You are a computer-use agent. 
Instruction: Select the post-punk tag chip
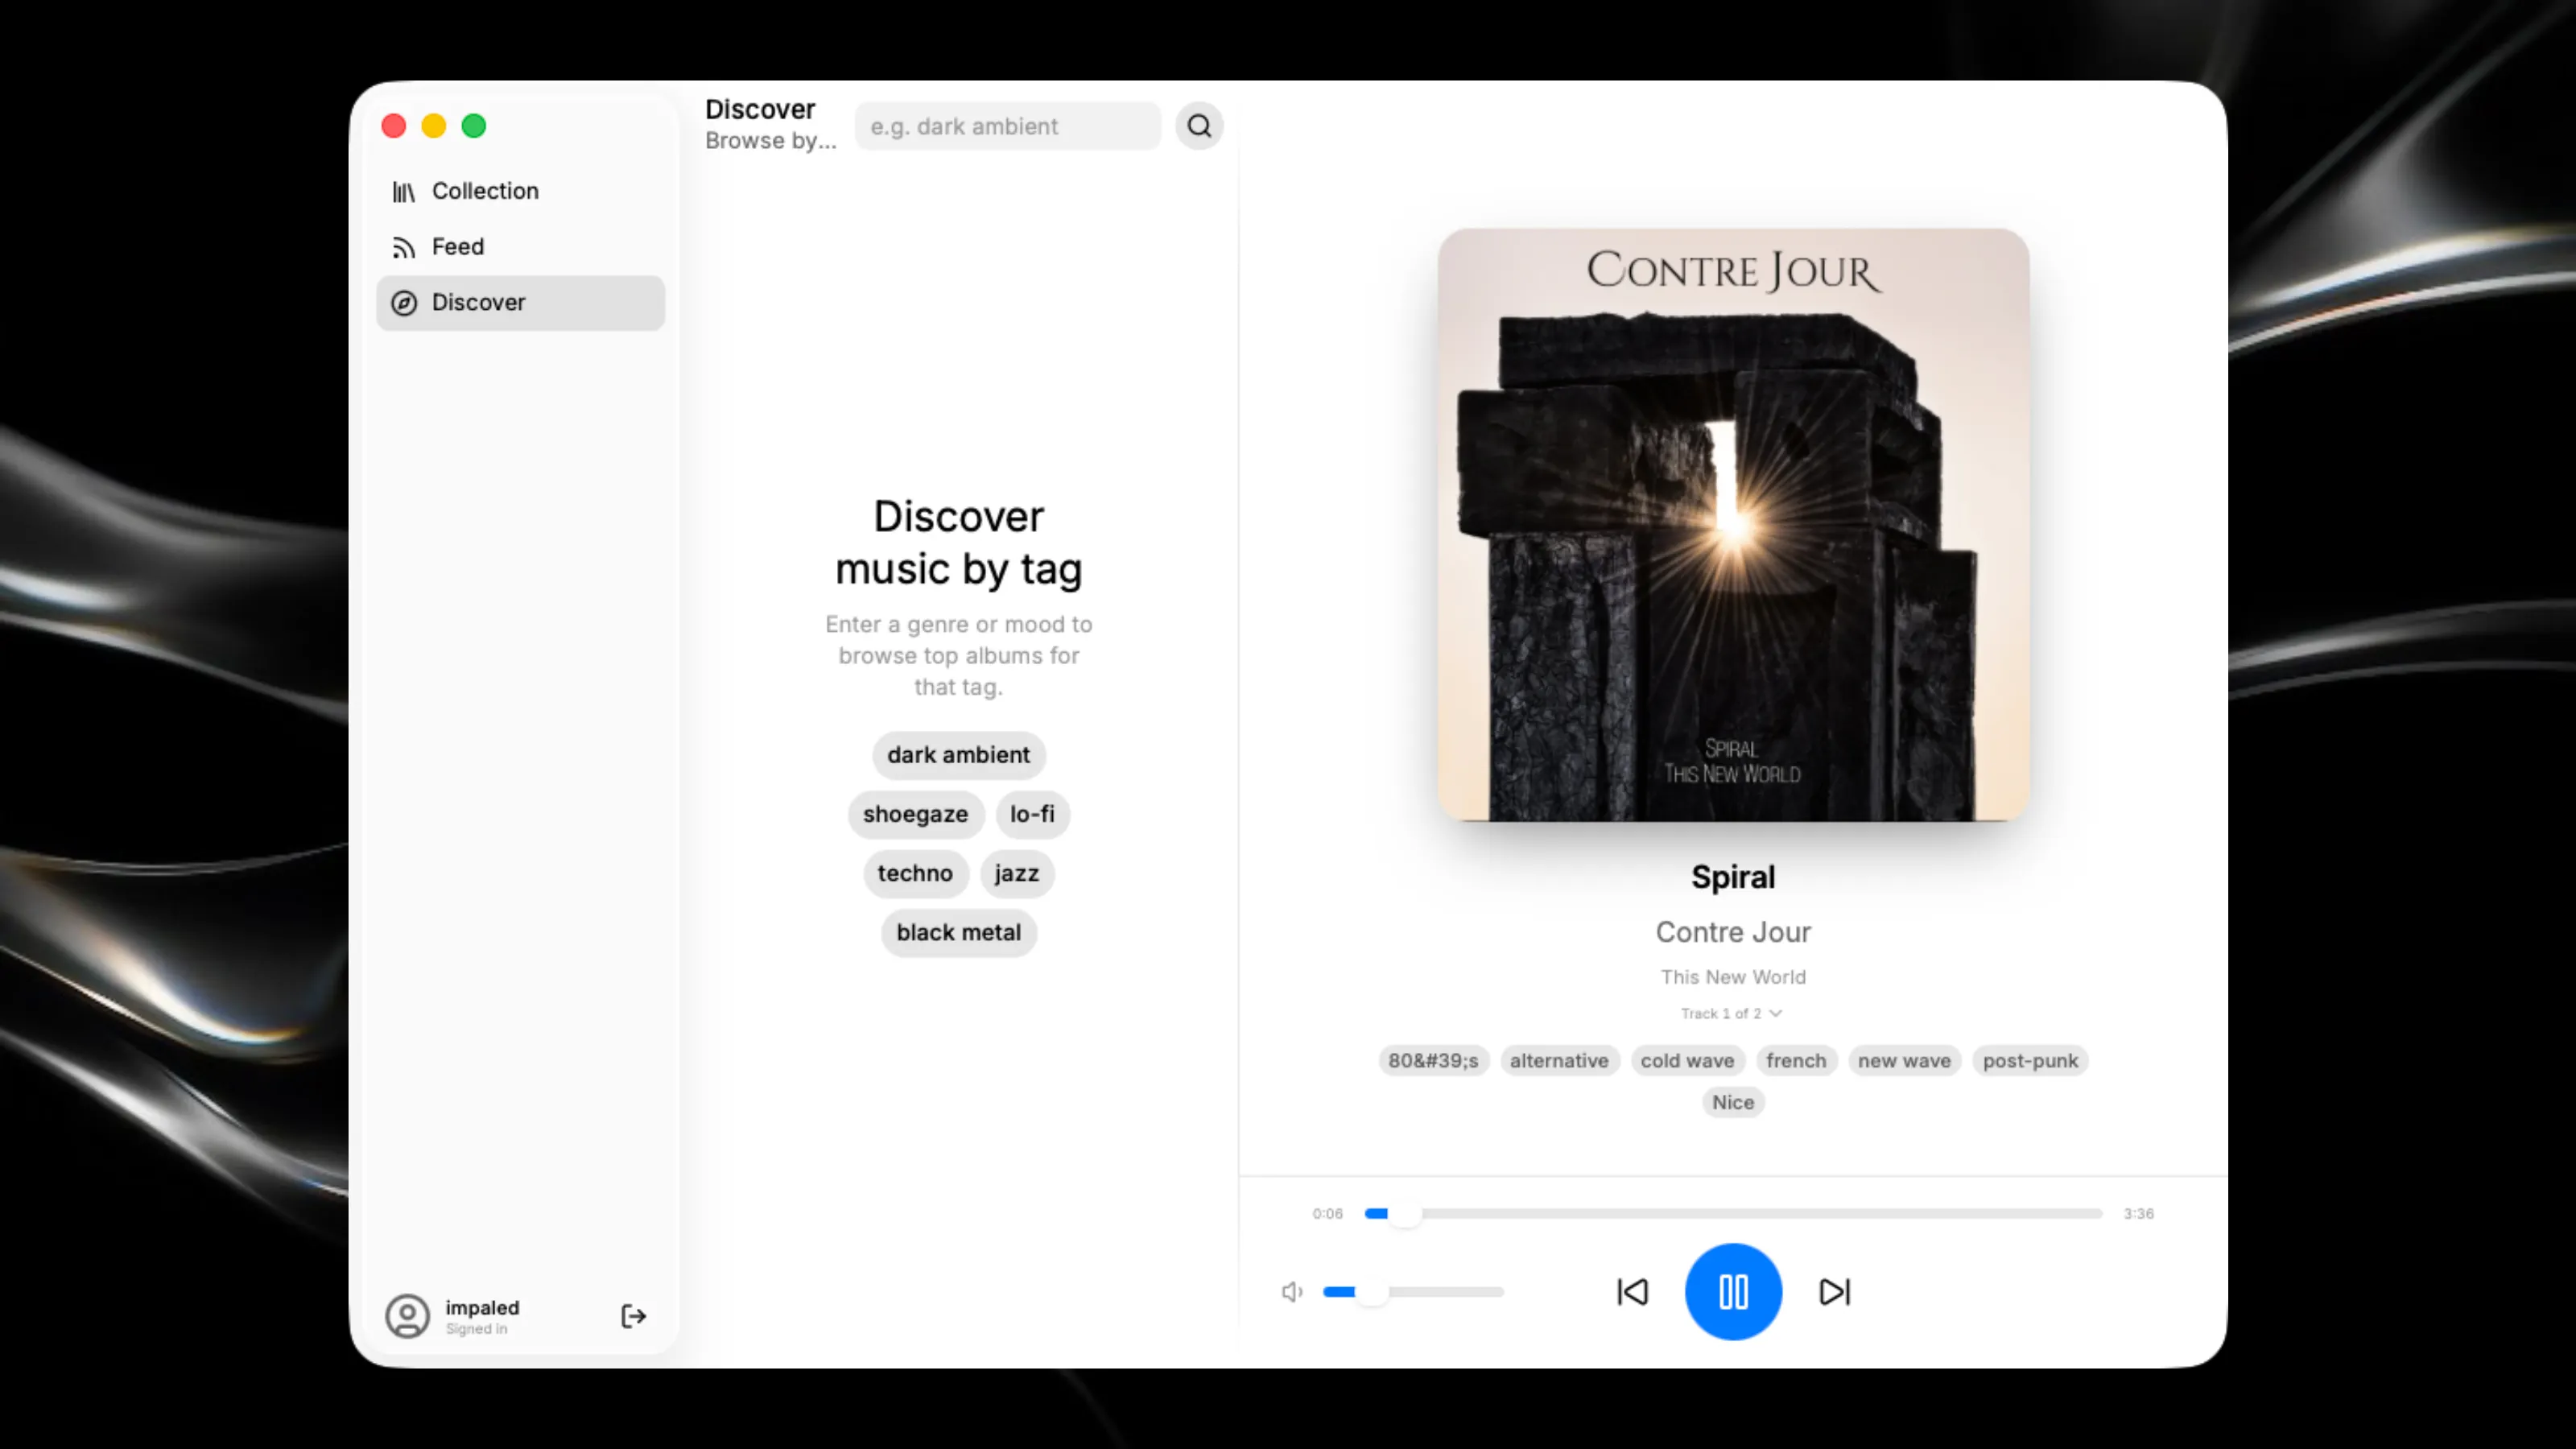pos(2030,1061)
